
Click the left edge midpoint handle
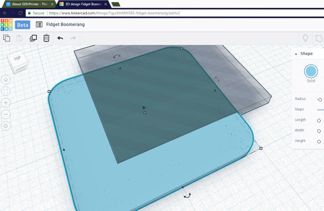point(64,150)
